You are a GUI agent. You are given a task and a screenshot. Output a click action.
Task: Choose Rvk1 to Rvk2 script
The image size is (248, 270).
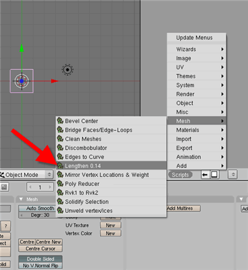(x=111, y=192)
